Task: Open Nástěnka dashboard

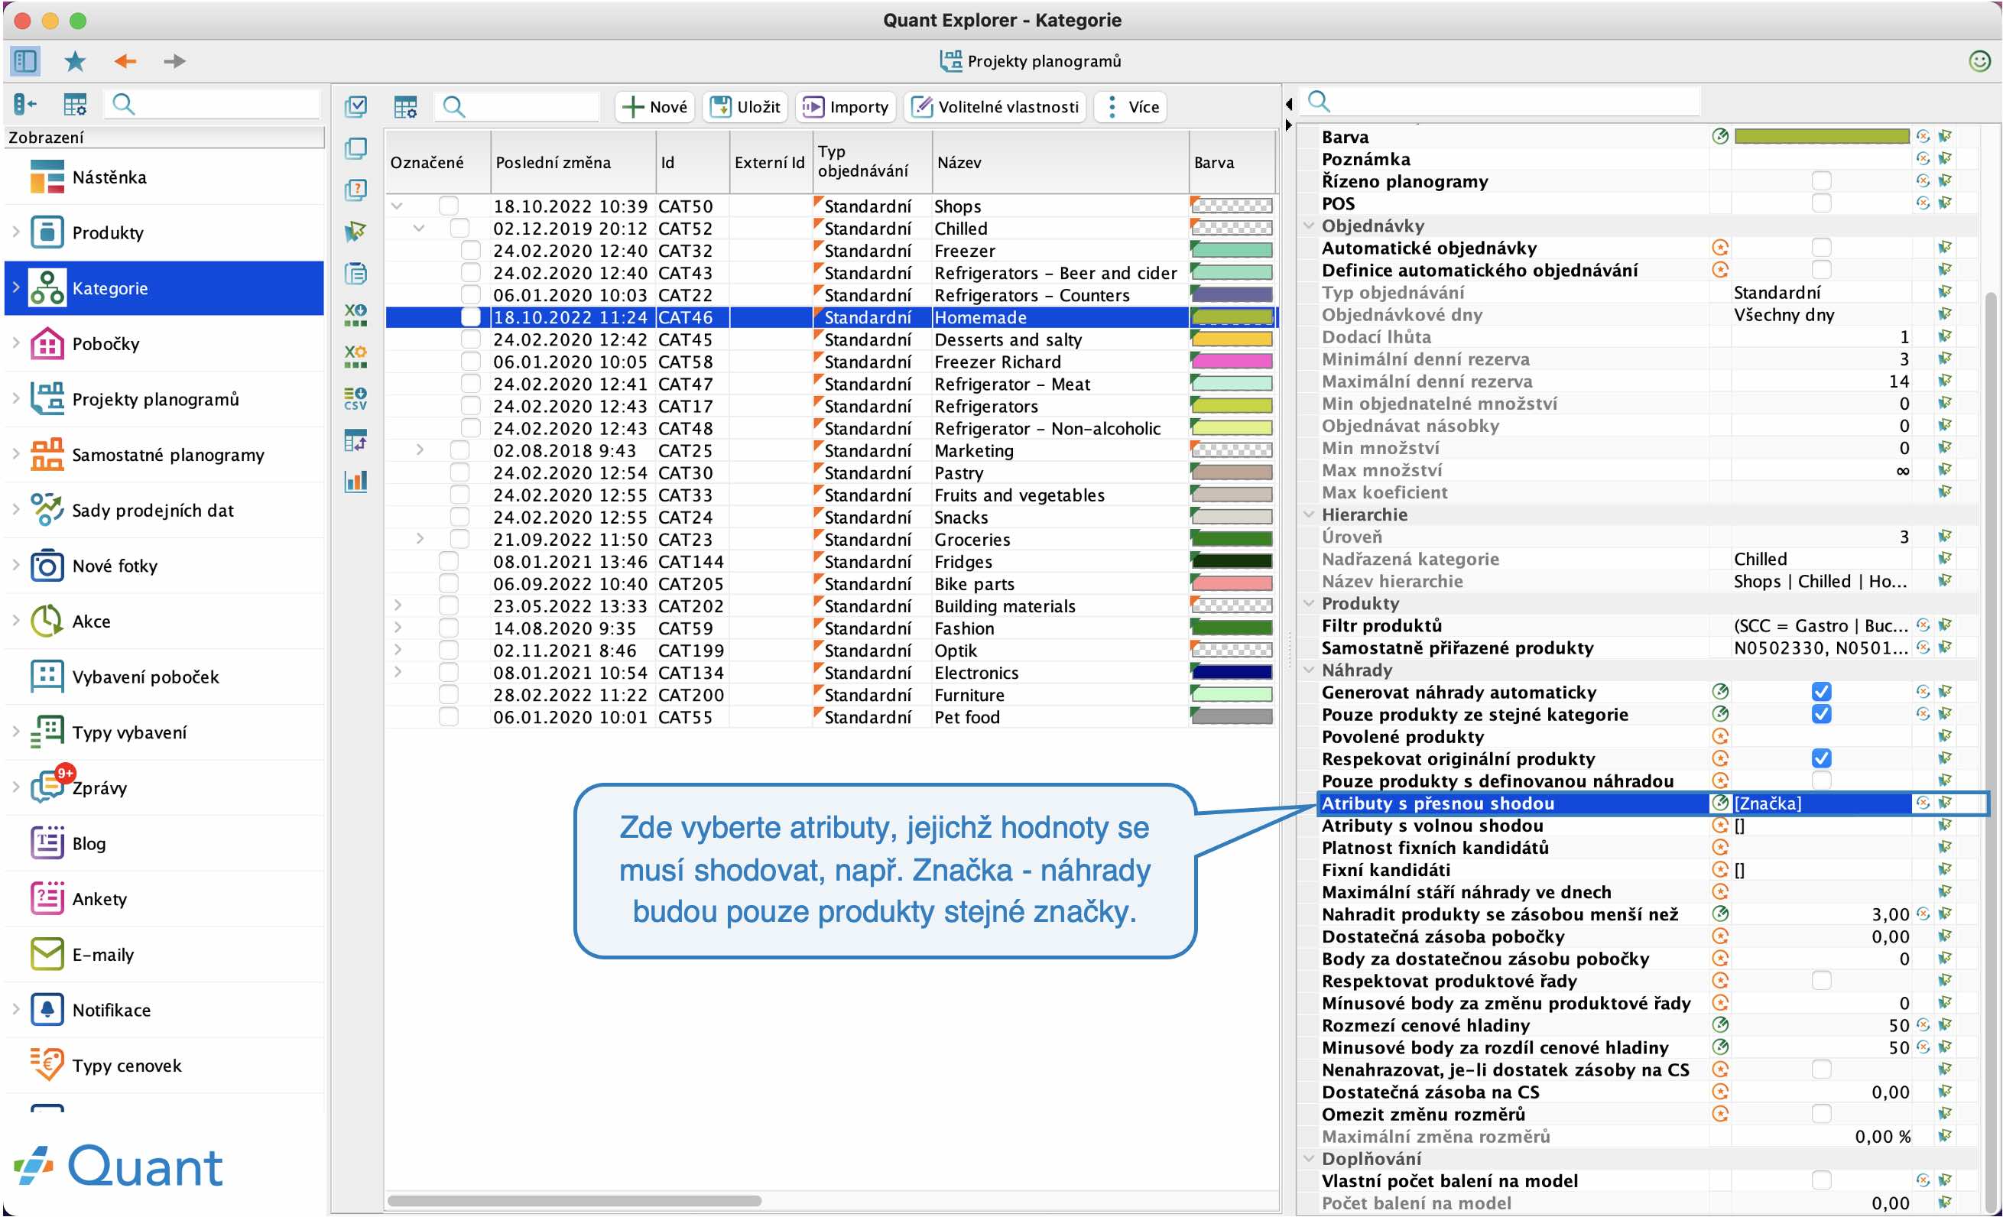Action: [163, 177]
